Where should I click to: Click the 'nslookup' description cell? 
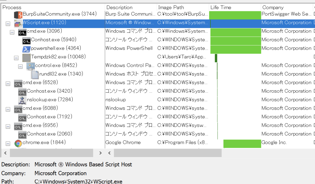tap(115, 100)
